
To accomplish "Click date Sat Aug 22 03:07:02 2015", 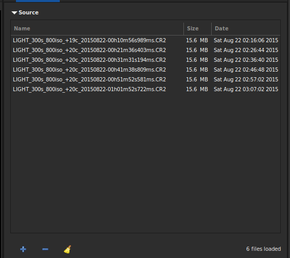I will click(x=246, y=89).
